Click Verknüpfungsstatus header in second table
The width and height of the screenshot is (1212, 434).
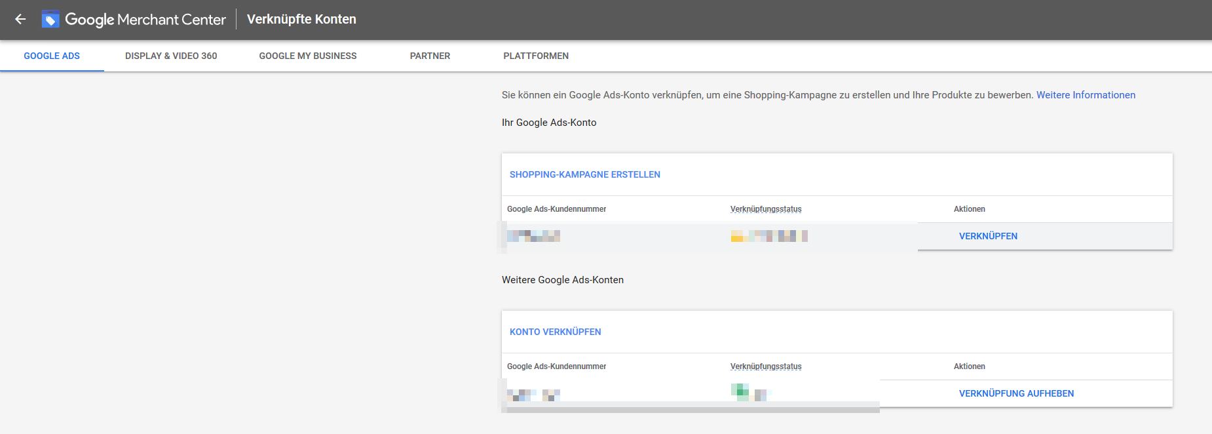tap(766, 366)
